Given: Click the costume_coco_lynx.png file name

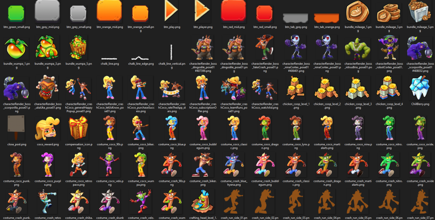Looking at the screenshot, I should click(x=296, y=146).
